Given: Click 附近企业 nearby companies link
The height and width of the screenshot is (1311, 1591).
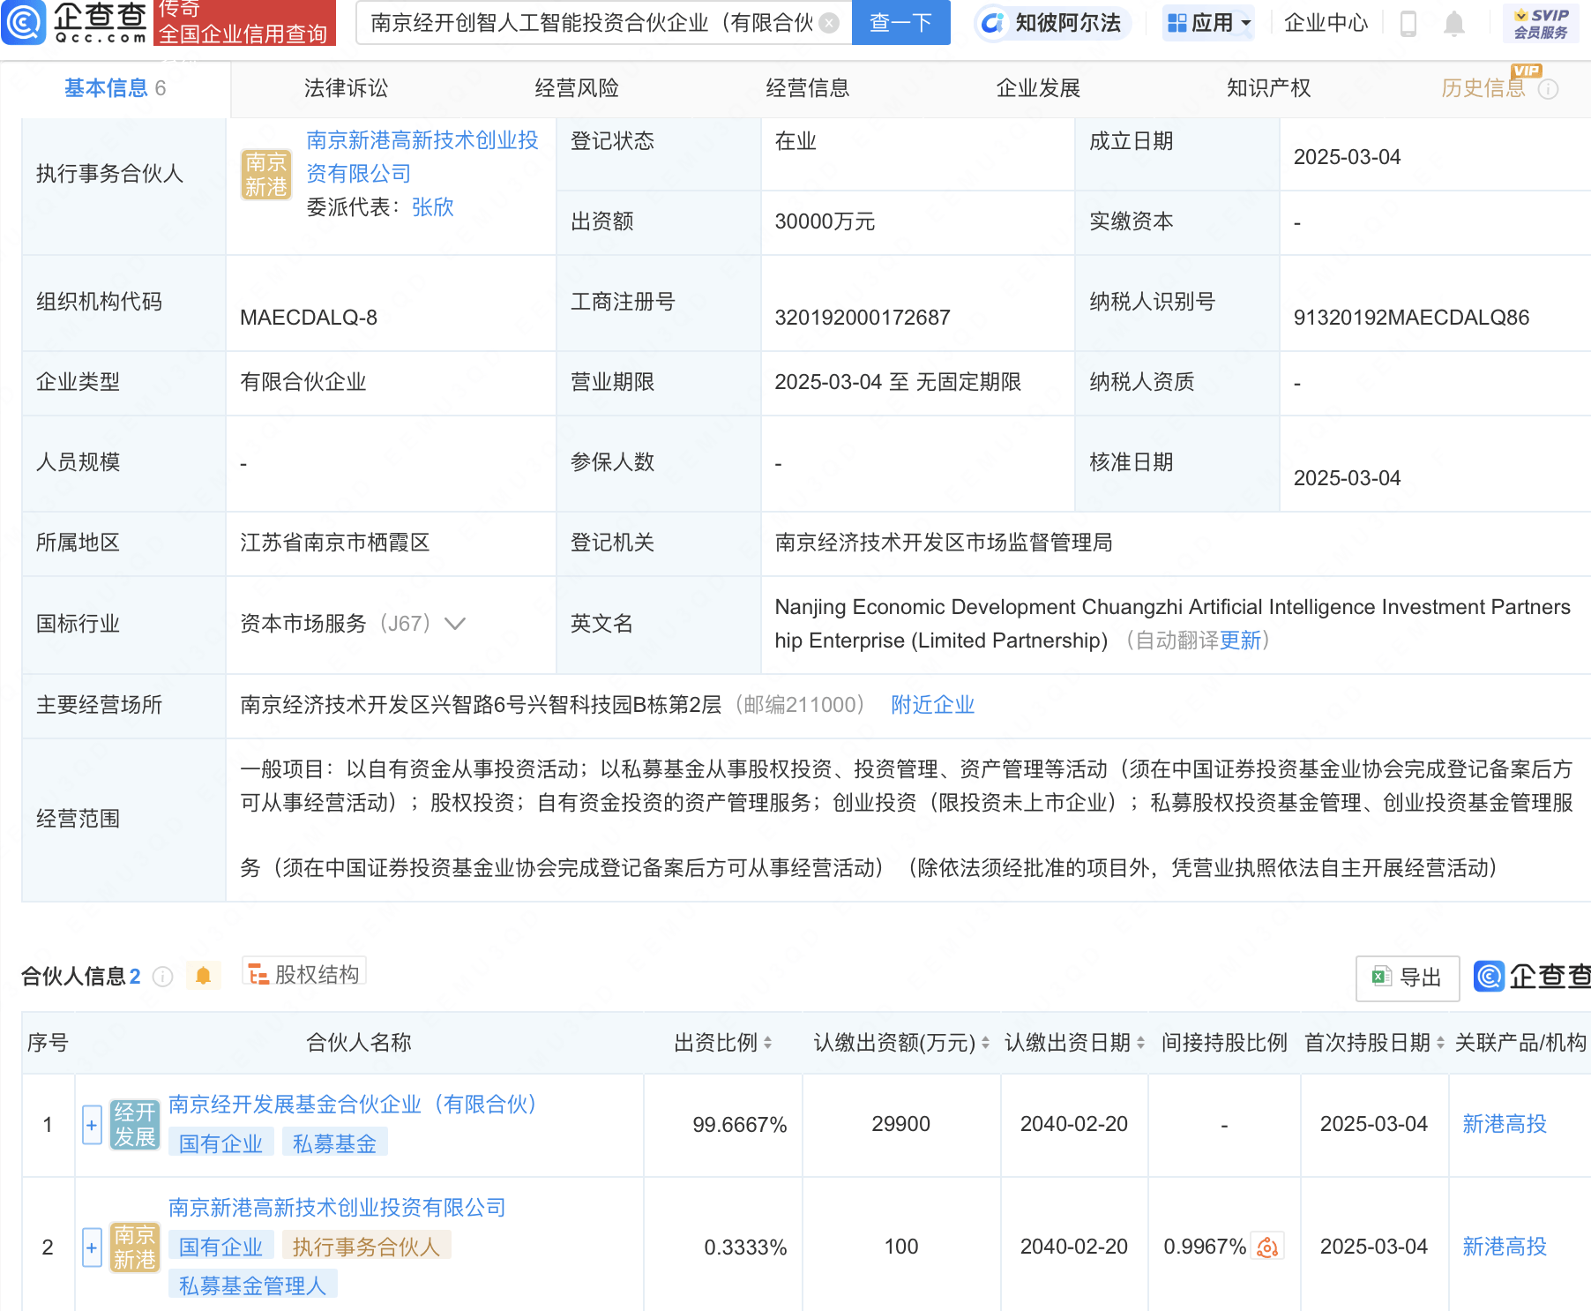Looking at the screenshot, I should click(x=932, y=705).
